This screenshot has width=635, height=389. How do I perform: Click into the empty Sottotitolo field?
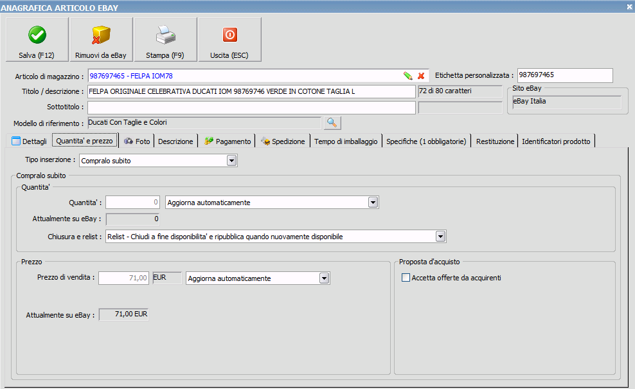pyautogui.click(x=251, y=107)
